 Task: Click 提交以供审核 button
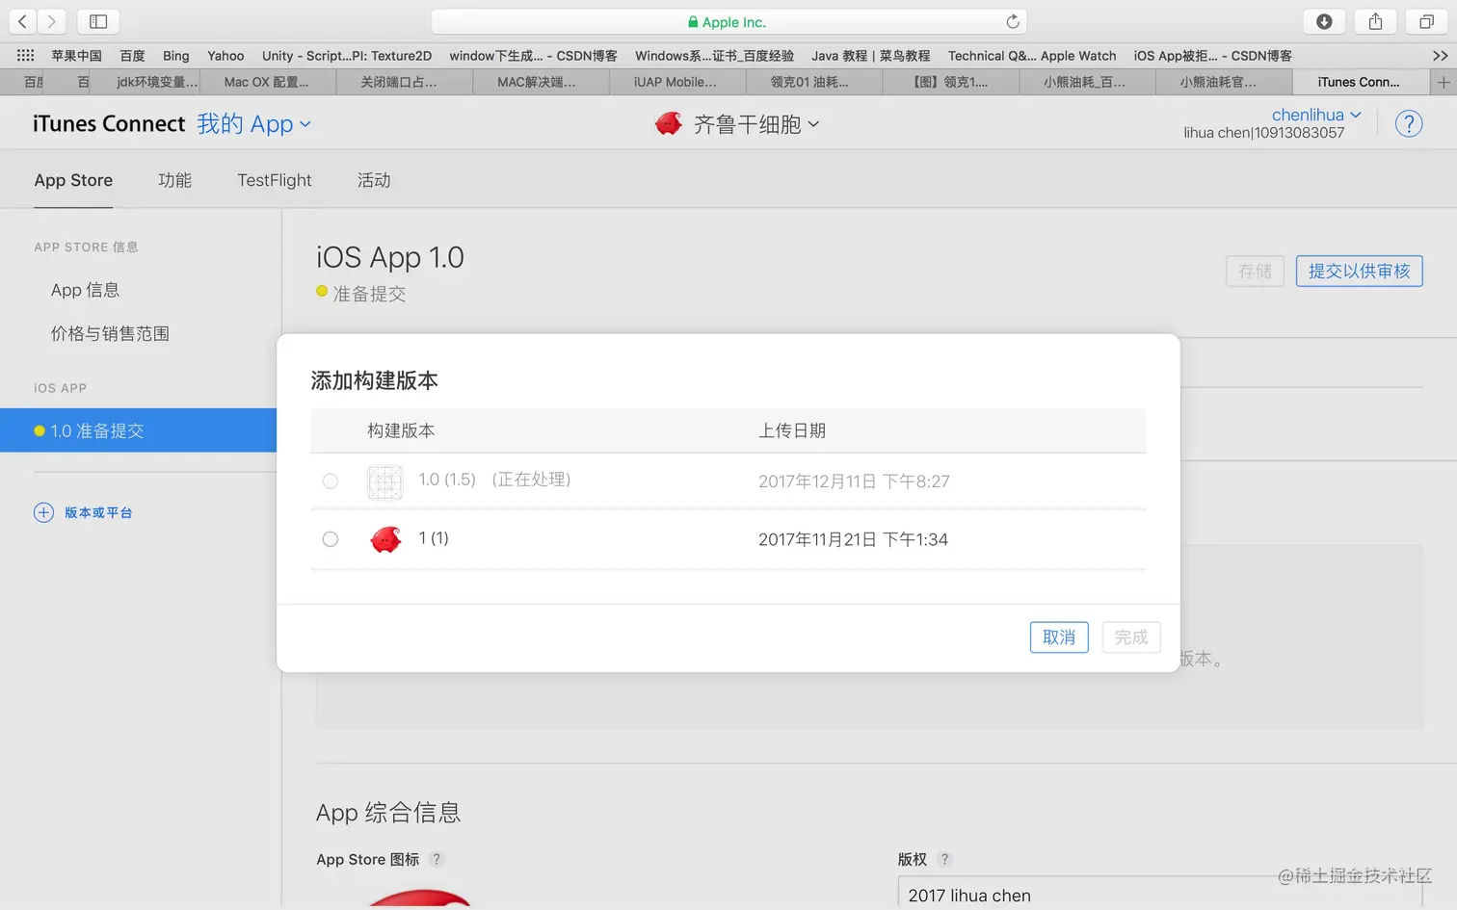[1359, 272]
